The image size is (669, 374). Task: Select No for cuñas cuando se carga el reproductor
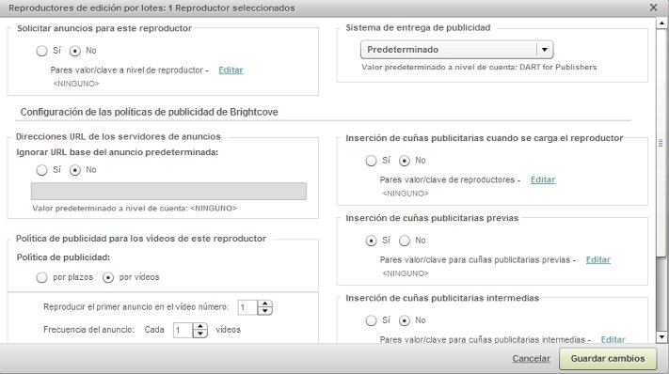(405, 161)
